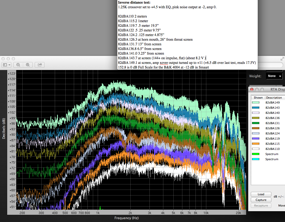Click the '152.8 is 0 dB Full Scale' line
Viewport: 285px width, 222px height.
click(x=163, y=67)
